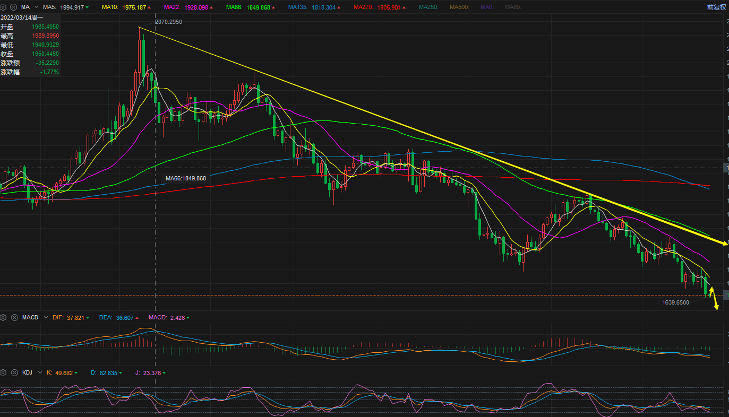The height and width of the screenshot is (417, 729).
Task: Close the KDJ indicator panel
Action: 14,372
